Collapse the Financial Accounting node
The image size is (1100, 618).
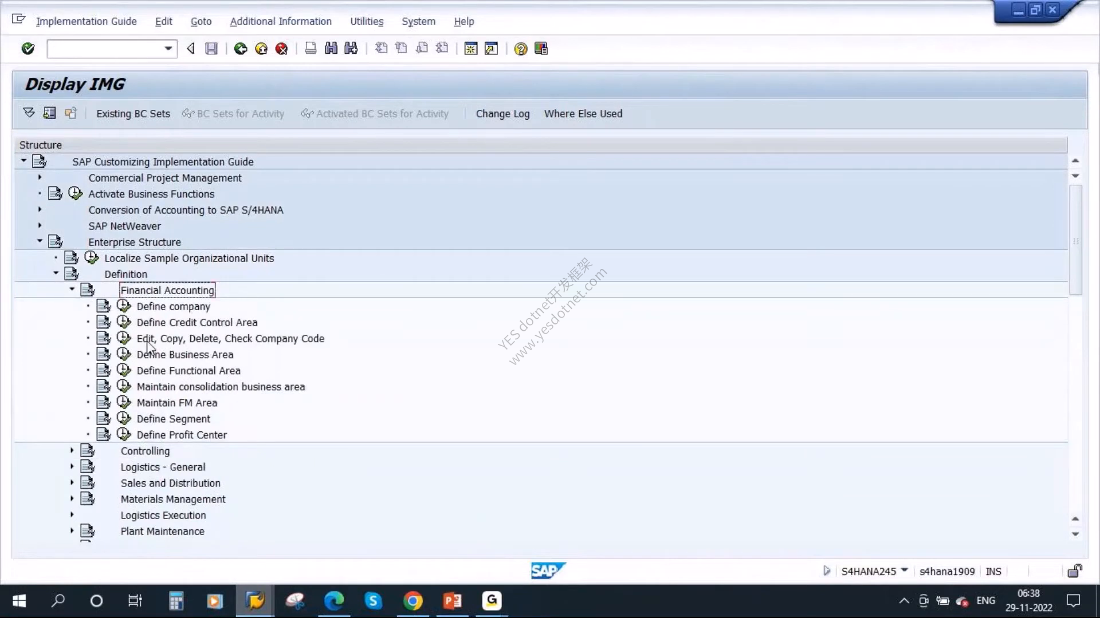click(x=72, y=289)
